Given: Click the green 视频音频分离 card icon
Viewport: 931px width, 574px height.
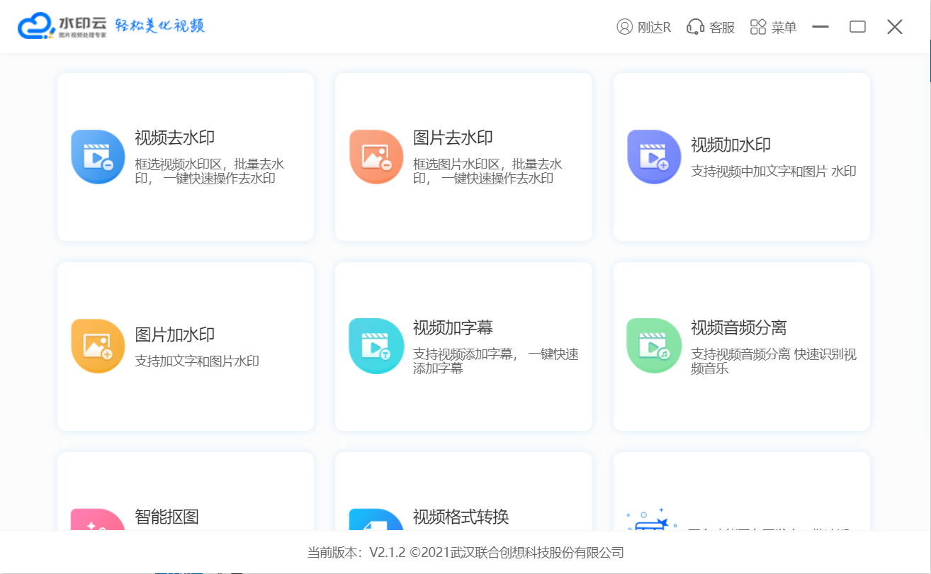Looking at the screenshot, I should (654, 346).
